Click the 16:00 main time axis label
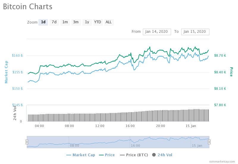This screenshot has height=164, width=238. coord(130,126)
